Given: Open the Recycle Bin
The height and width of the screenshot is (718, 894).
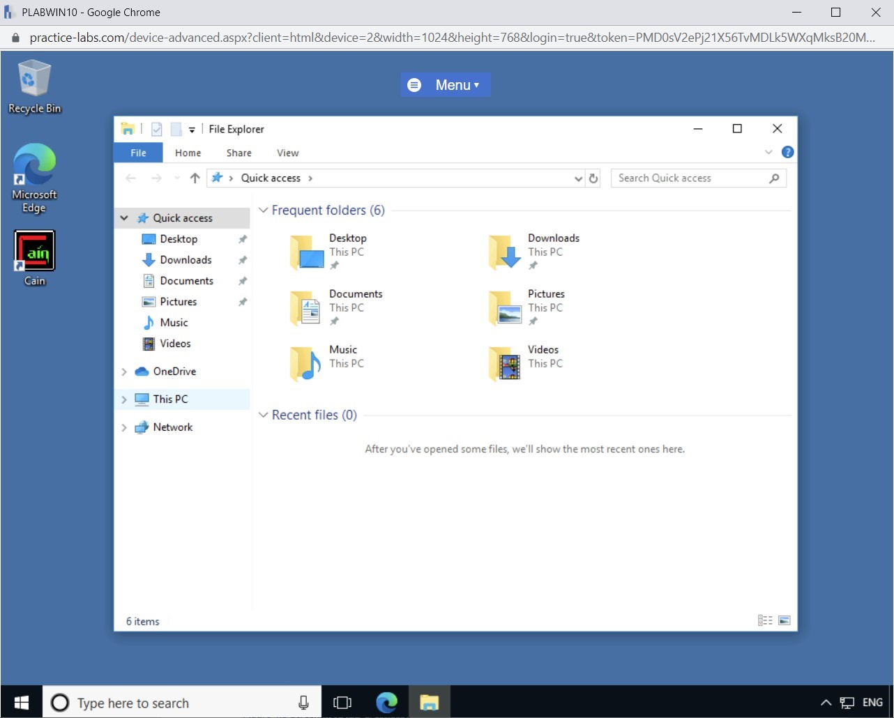Looking at the screenshot, I should tap(34, 77).
